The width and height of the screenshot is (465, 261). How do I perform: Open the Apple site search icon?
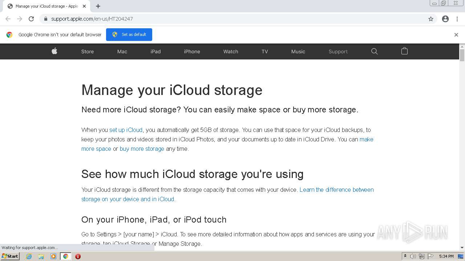pyautogui.click(x=375, y=51)
